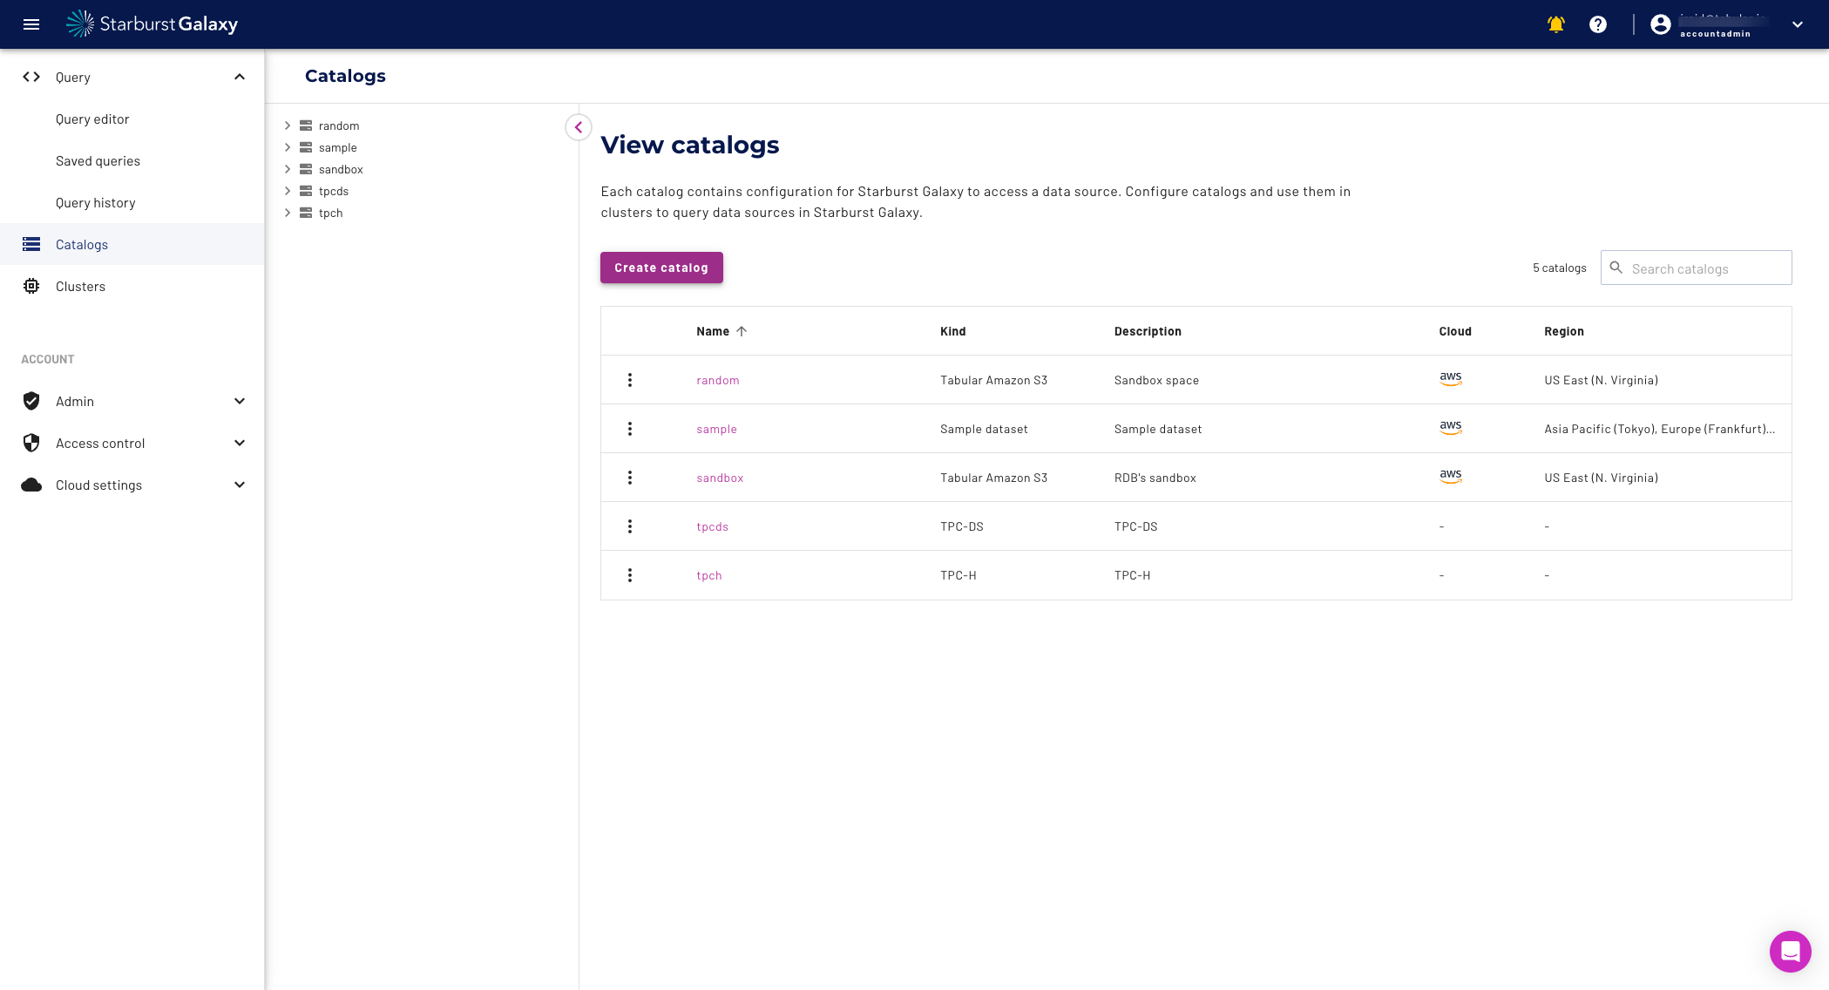Image resolution: width=1829 pixels, height=990 pixels.
Task: Open the help question mark icon
Action: click(x=1597, y=24)
